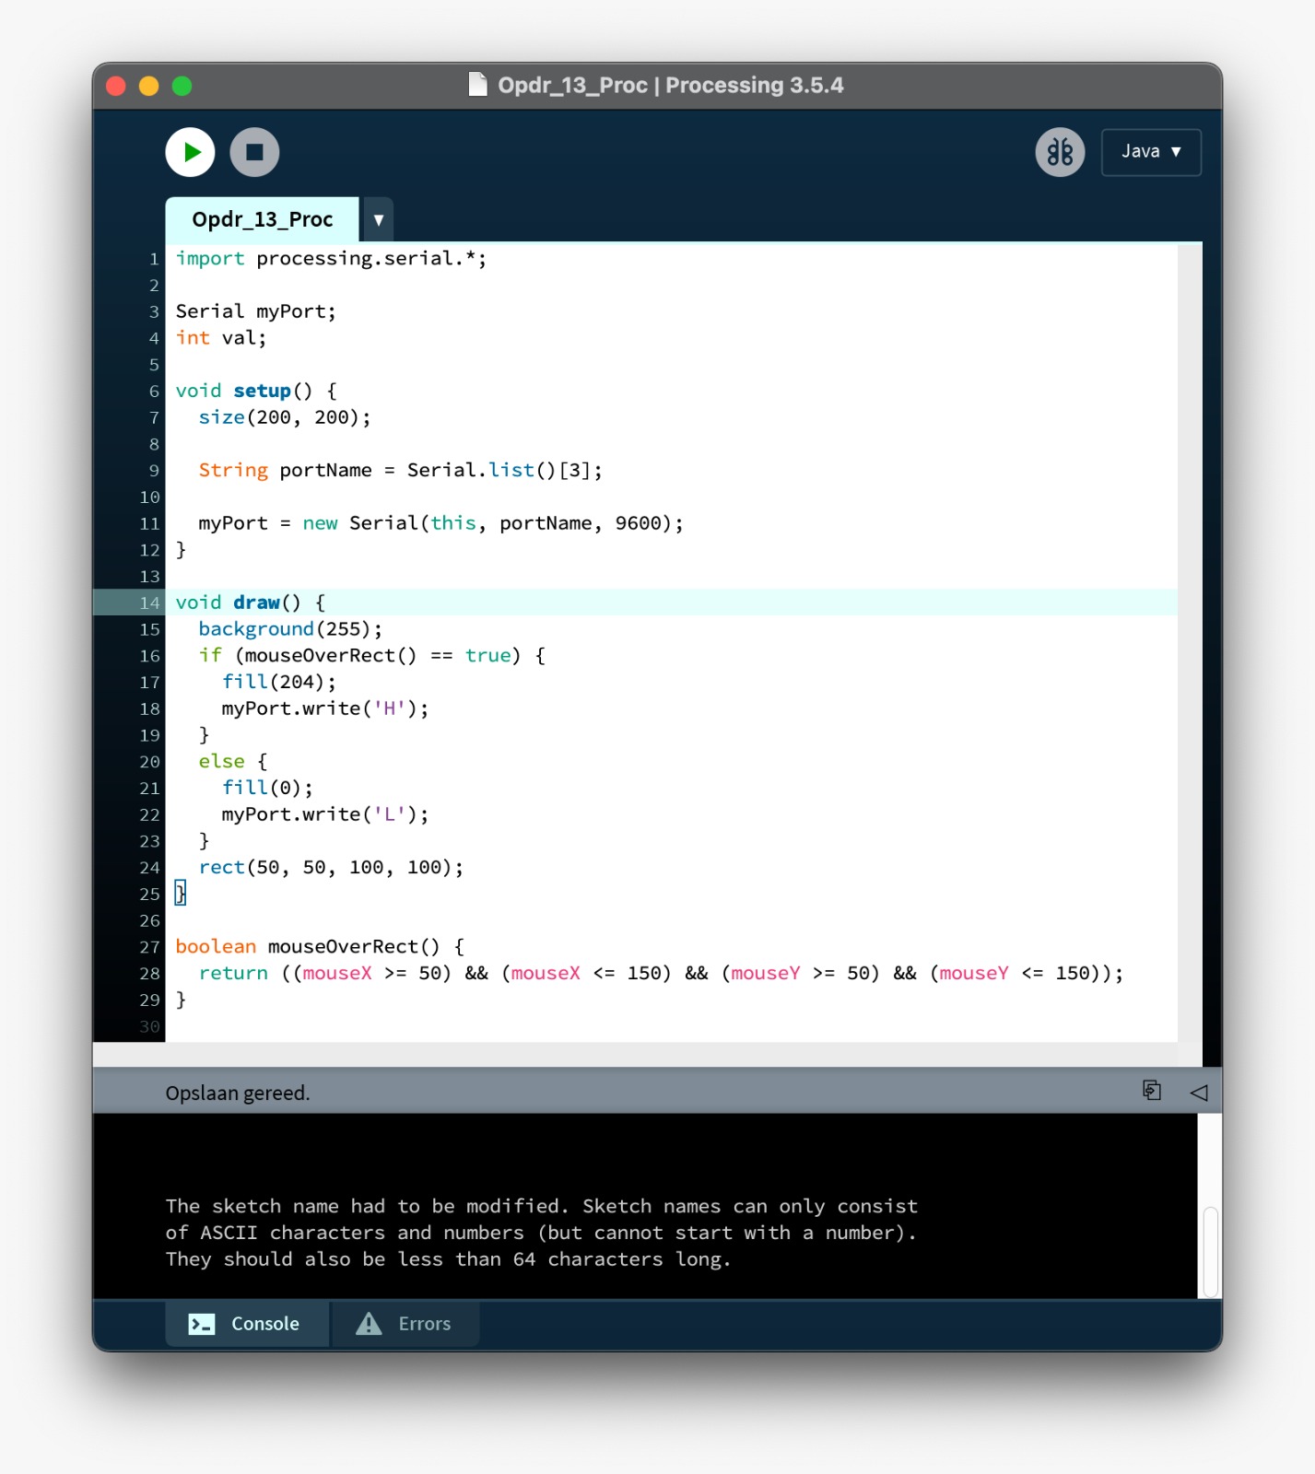Run the sketch with the play button
This screenshot has height=1474, width=1315.
190,152
